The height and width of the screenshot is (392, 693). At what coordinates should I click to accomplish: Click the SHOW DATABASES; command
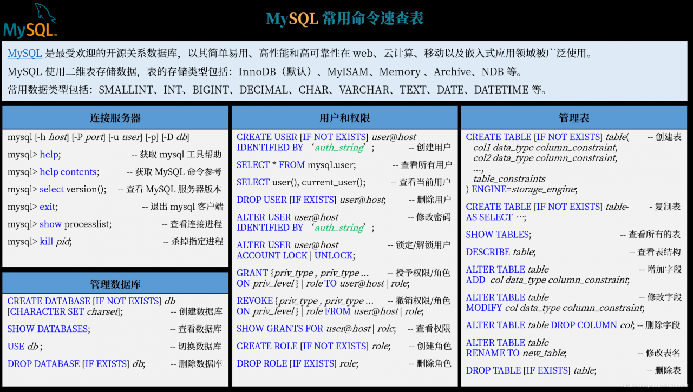coord(49,329)
